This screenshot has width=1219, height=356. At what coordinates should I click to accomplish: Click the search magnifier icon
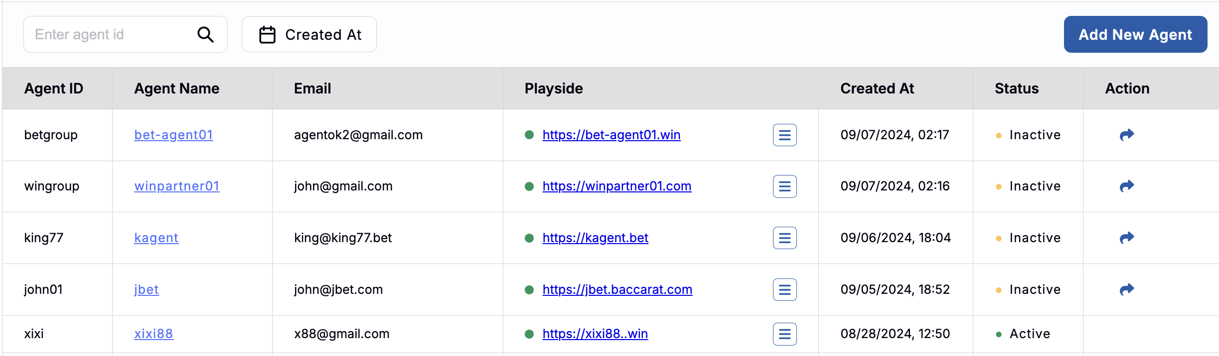tap(206, 34)
